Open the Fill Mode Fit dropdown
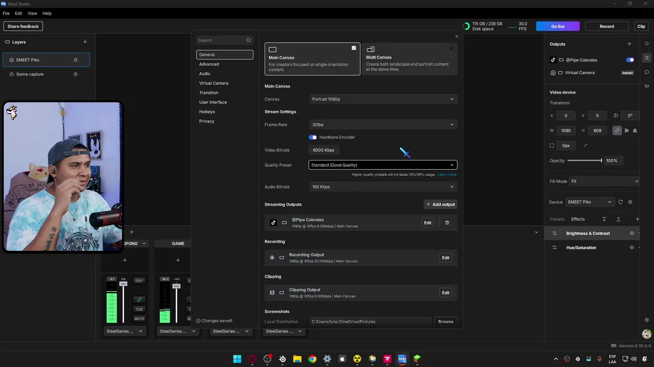This screenshot has height=367, width=654. point(604,181)
